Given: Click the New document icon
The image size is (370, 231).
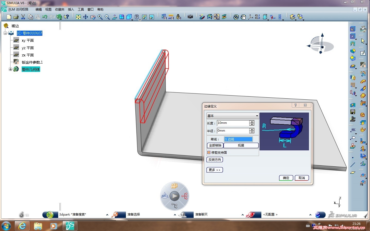Looking at the screenshot, I should pyautogui.click(x=9, y=17).
